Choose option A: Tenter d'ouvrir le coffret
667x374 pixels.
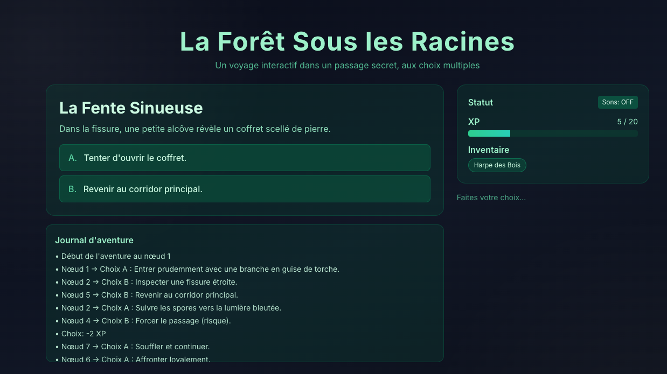point(245,158)
